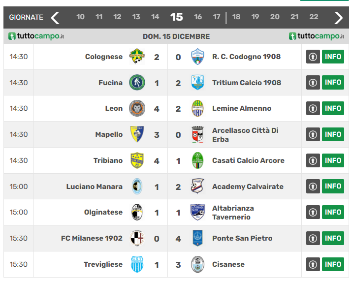Show next matchdays with right arrow
Viewport: 353px width, 282px height.
click(338, 18)
